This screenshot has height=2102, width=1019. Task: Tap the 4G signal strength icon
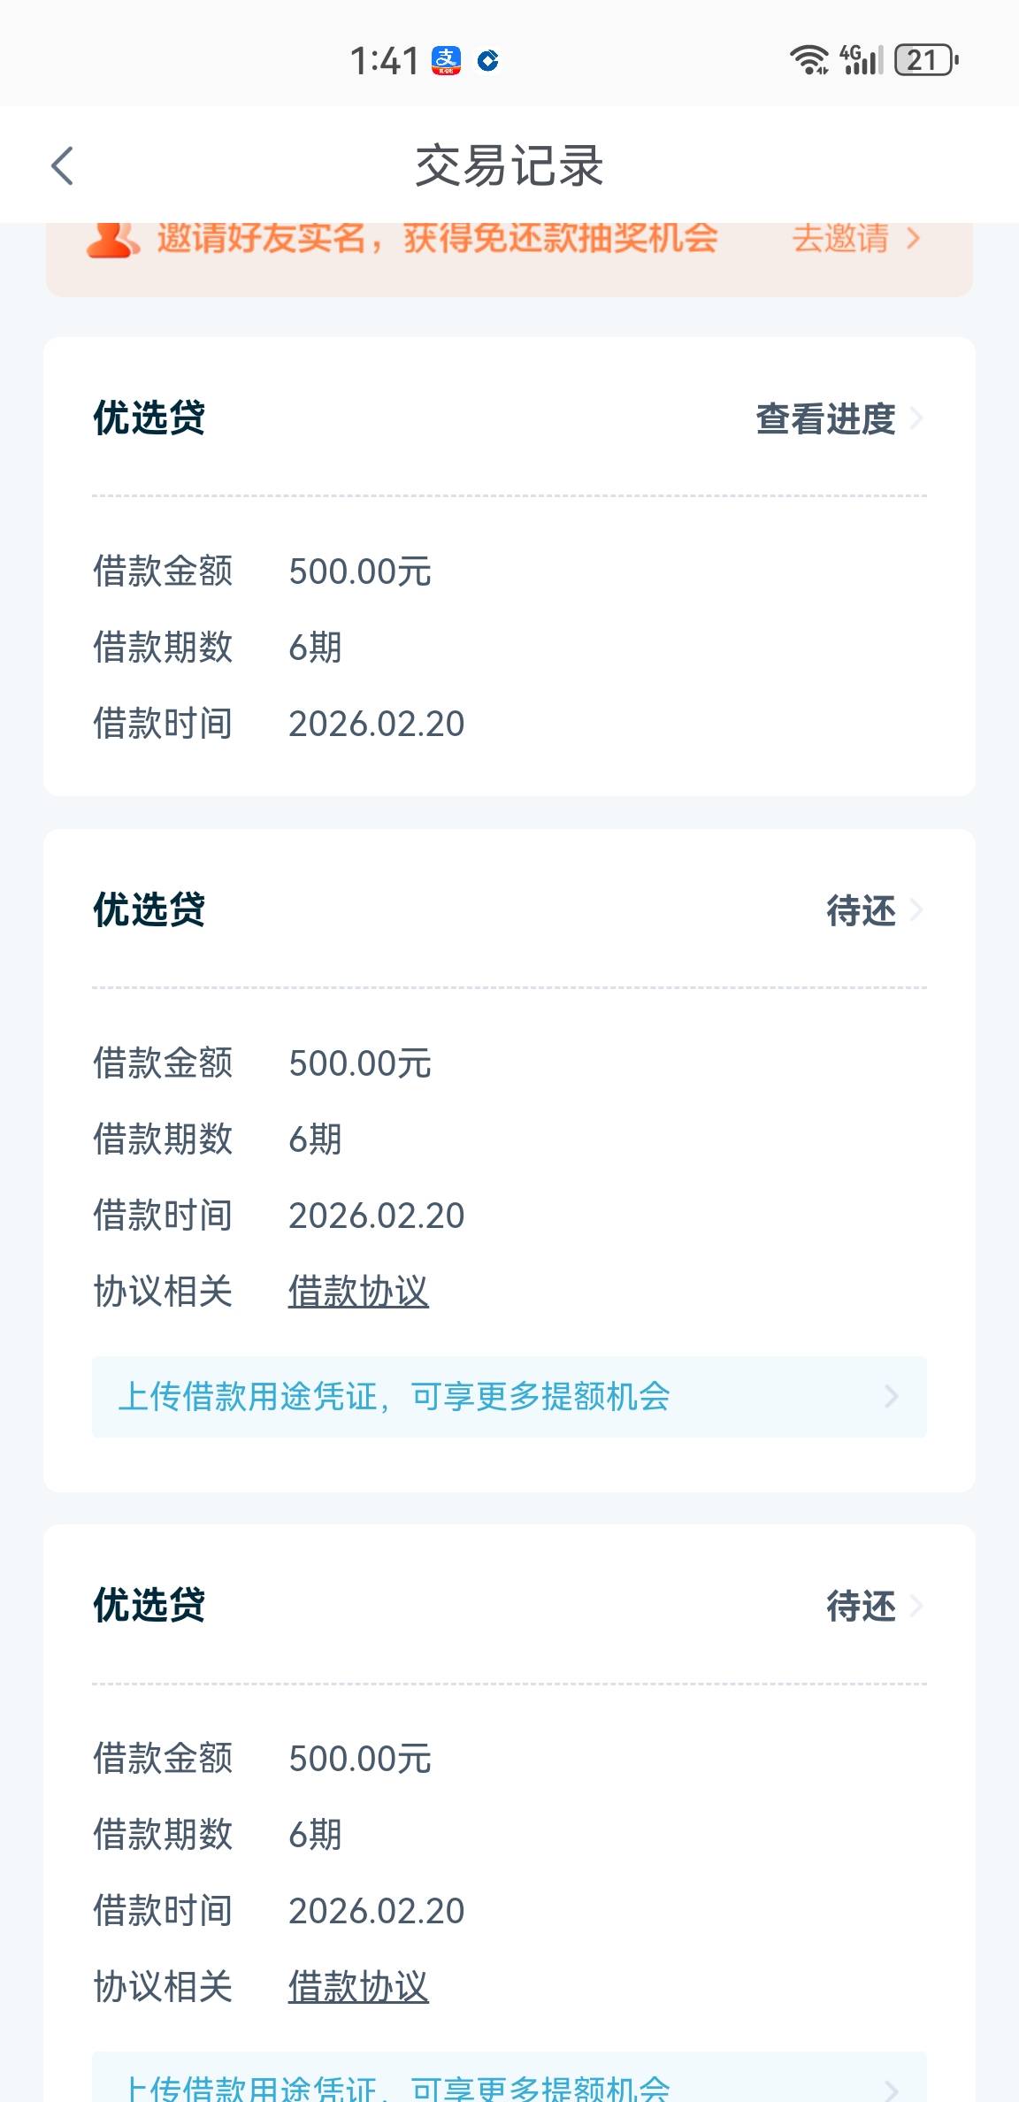point(862,60)
